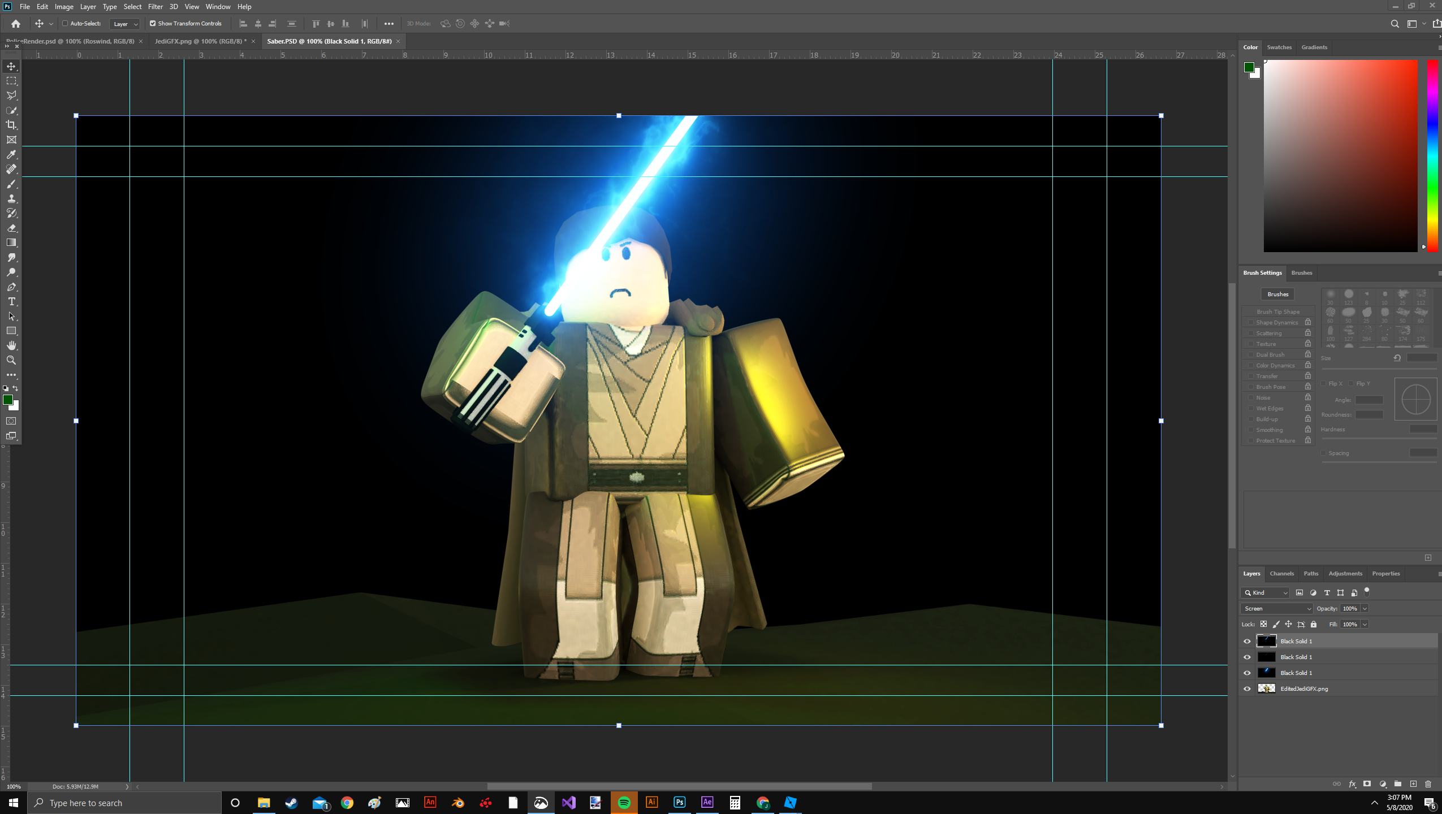Enable Auto-Select in the options bar

[66, 24]
